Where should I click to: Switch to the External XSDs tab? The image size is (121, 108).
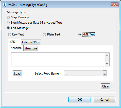31,42
